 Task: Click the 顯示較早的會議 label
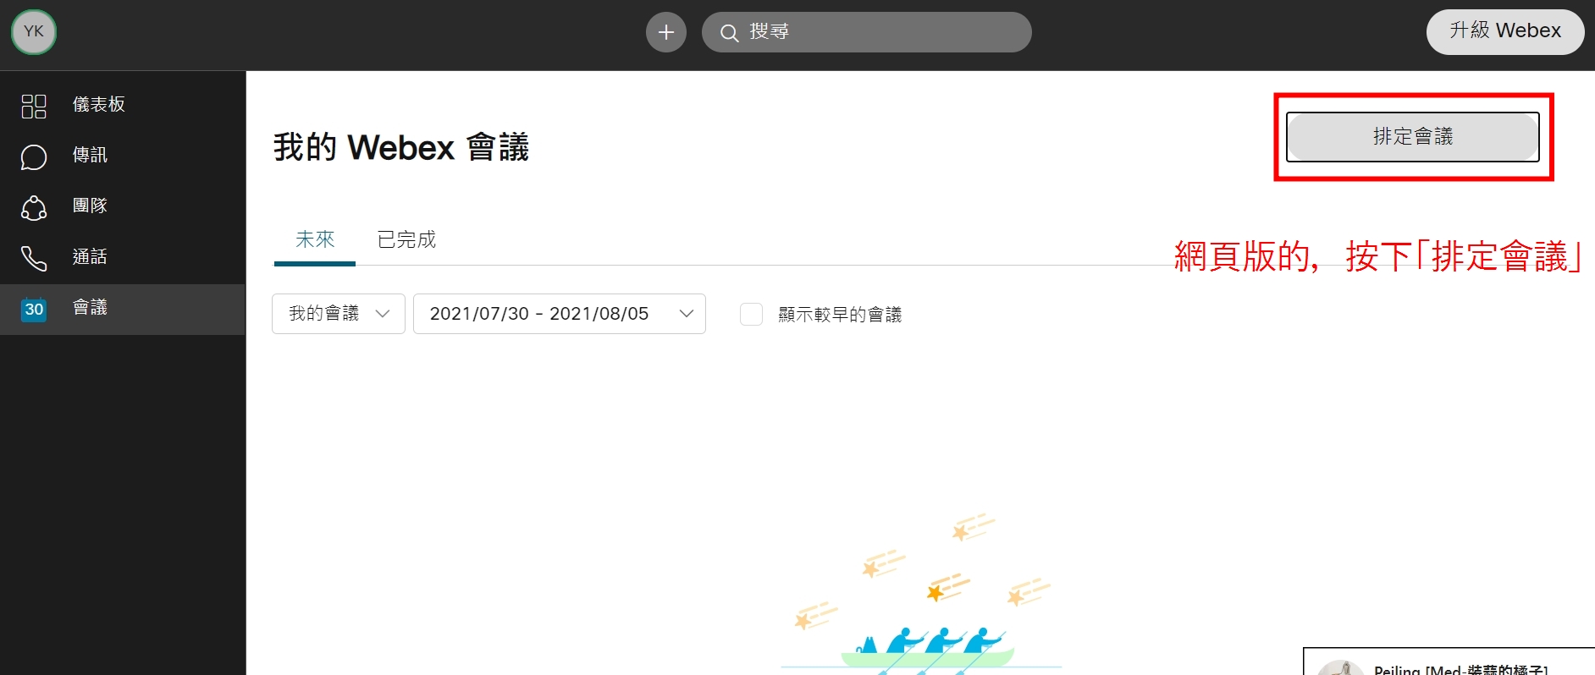coord(840,315)
